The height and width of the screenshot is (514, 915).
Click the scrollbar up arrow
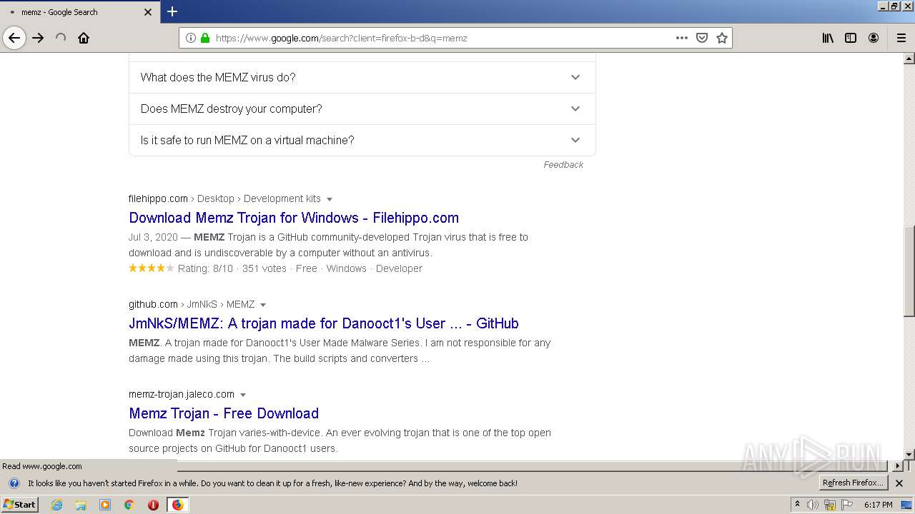909,59
